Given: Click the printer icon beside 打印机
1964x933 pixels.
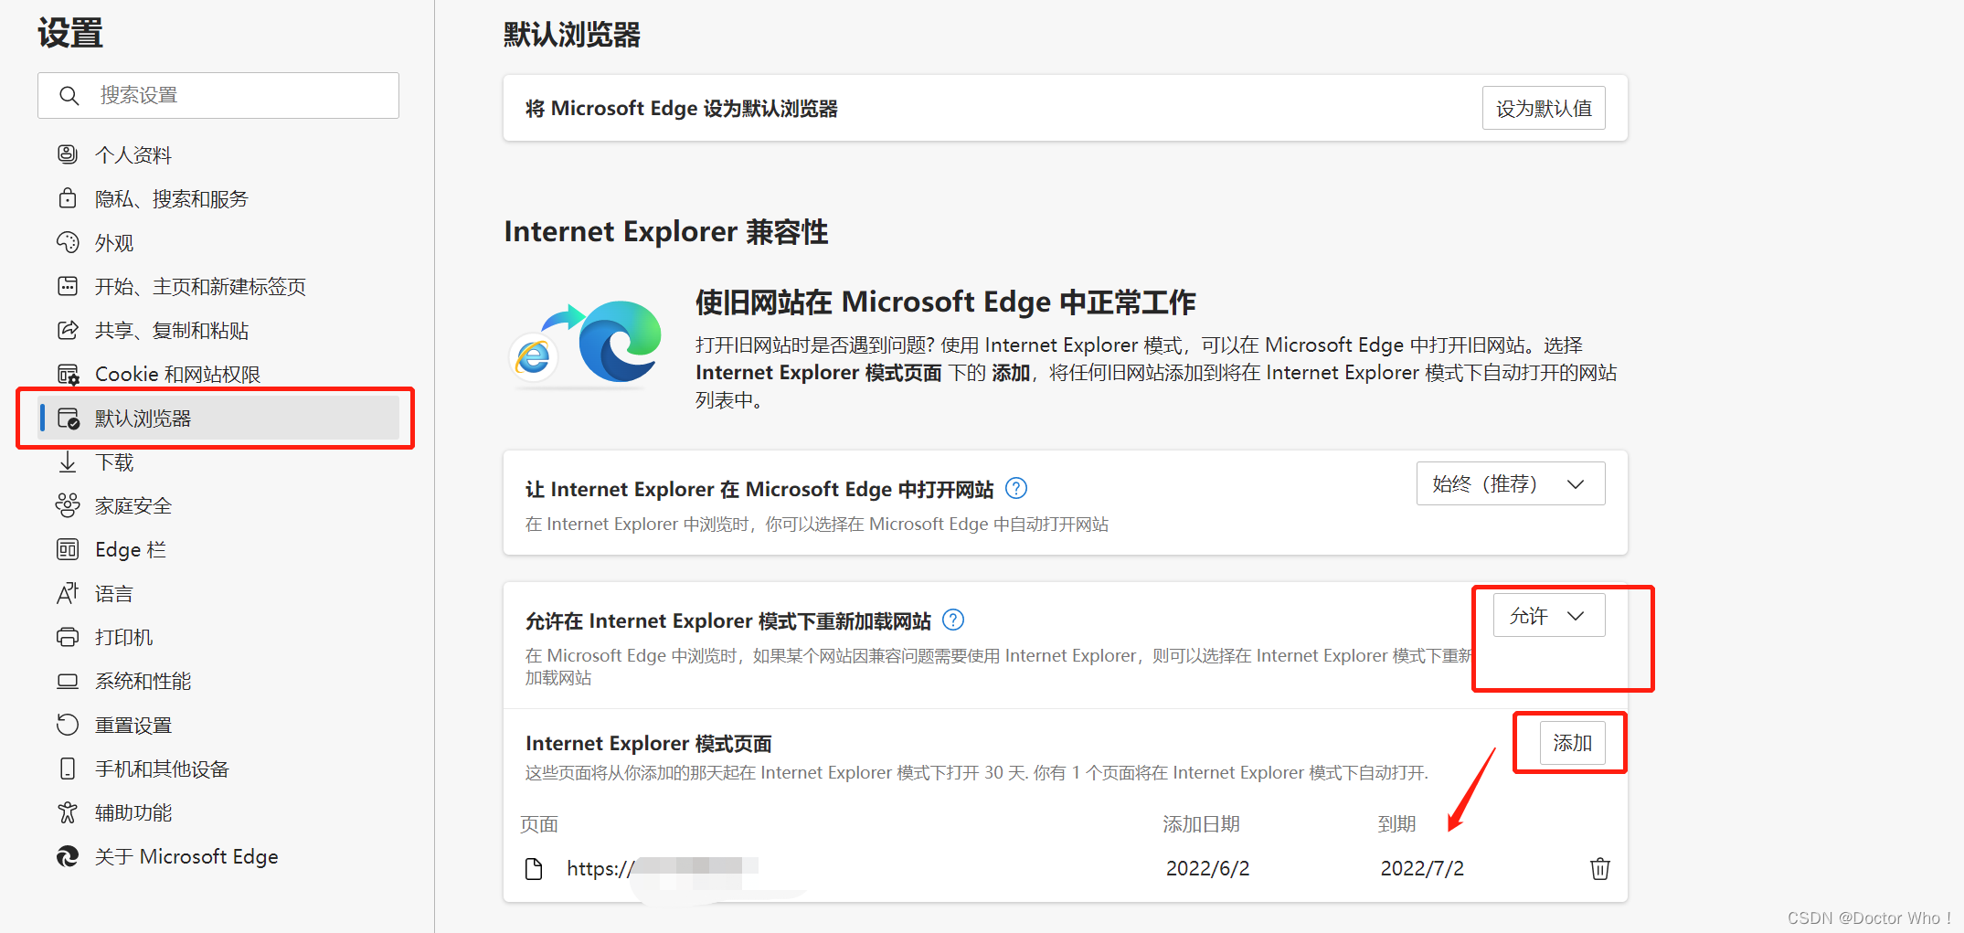Looking at the screenshot, I should coord(68,637).
